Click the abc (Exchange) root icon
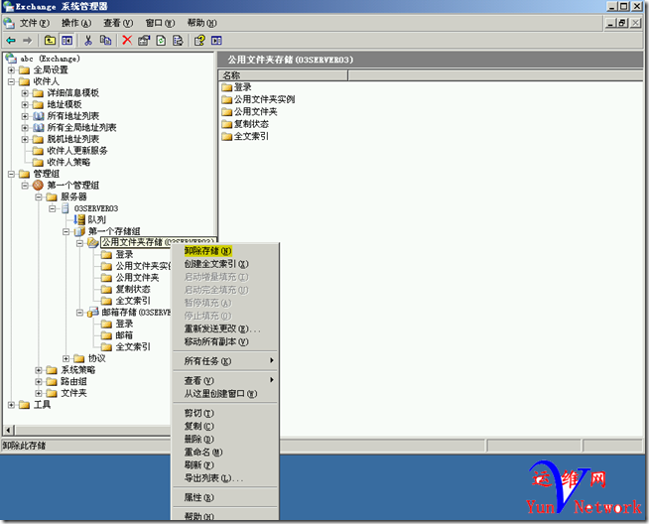649x524 pixels. pyautogui.click(x=11, y=59)
